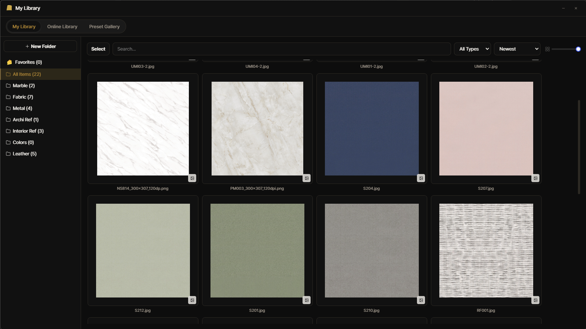This screenshot has height=329, width=586.
Task: Click image type icon on NS814 marble thumbnail
Action: (x=192, y=178)
